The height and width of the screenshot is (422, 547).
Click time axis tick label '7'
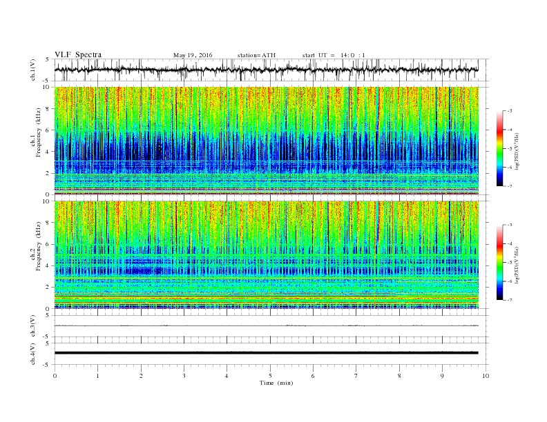[356, 376]
